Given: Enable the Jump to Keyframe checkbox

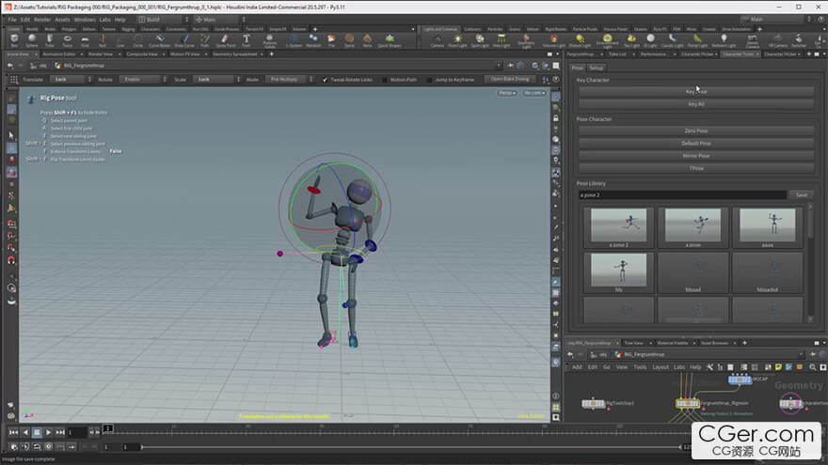Looking at the screenshot, I should point(429,80).
